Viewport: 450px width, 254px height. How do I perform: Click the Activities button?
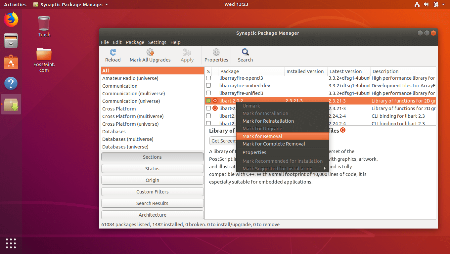tap(15, 4)
